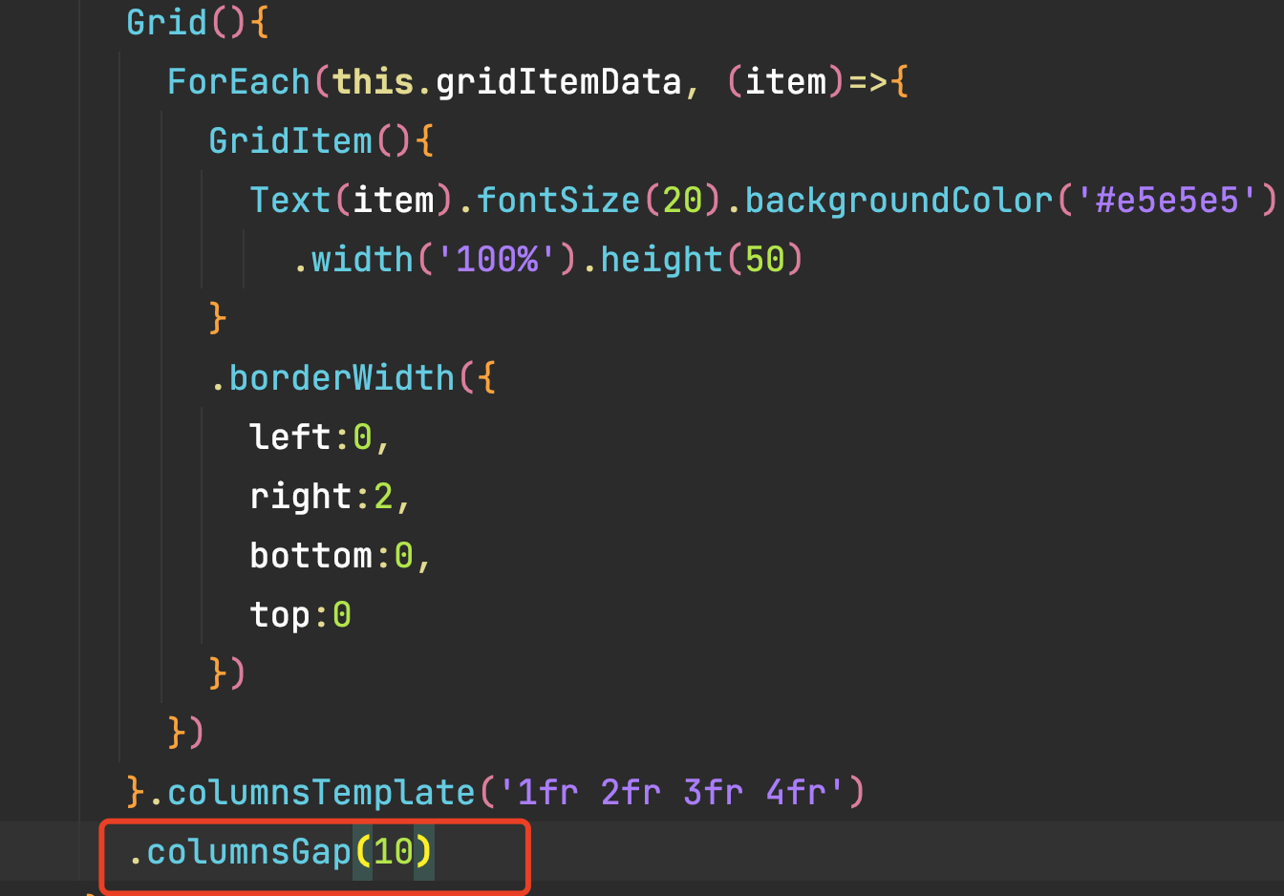Viewport: 1284px width, 896px height.
Task: Click the GridItem keyword
Action: [x=290, y=140]
